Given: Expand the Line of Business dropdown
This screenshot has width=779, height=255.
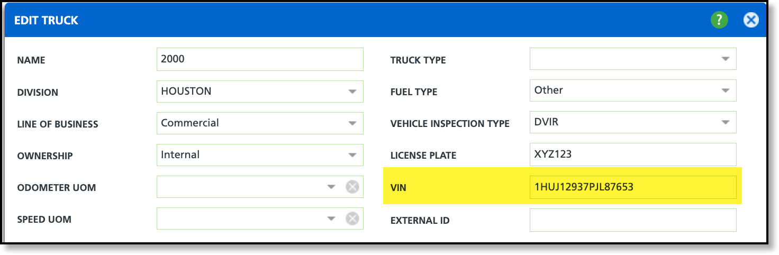Looking at the screenshot, I should (352, 123).
